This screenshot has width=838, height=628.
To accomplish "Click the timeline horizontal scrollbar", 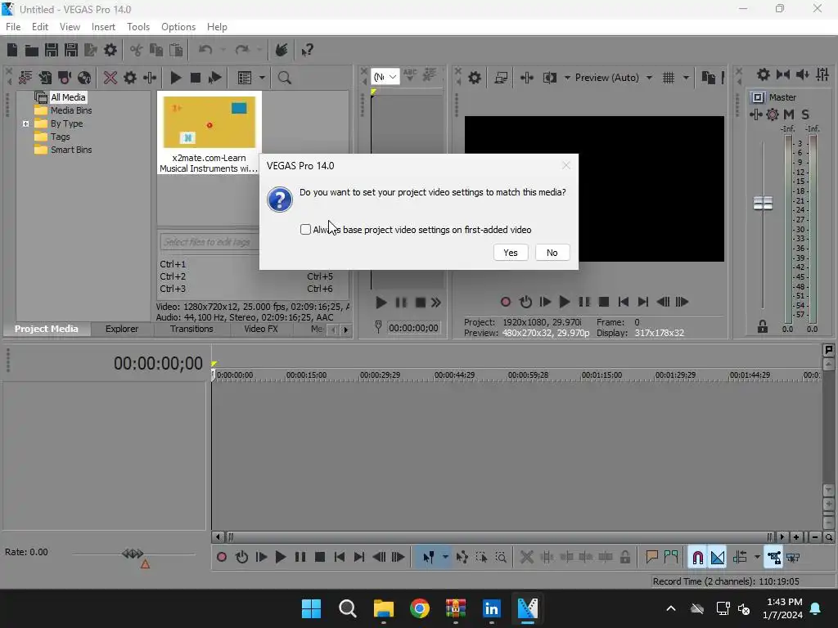I will [500, 537].
